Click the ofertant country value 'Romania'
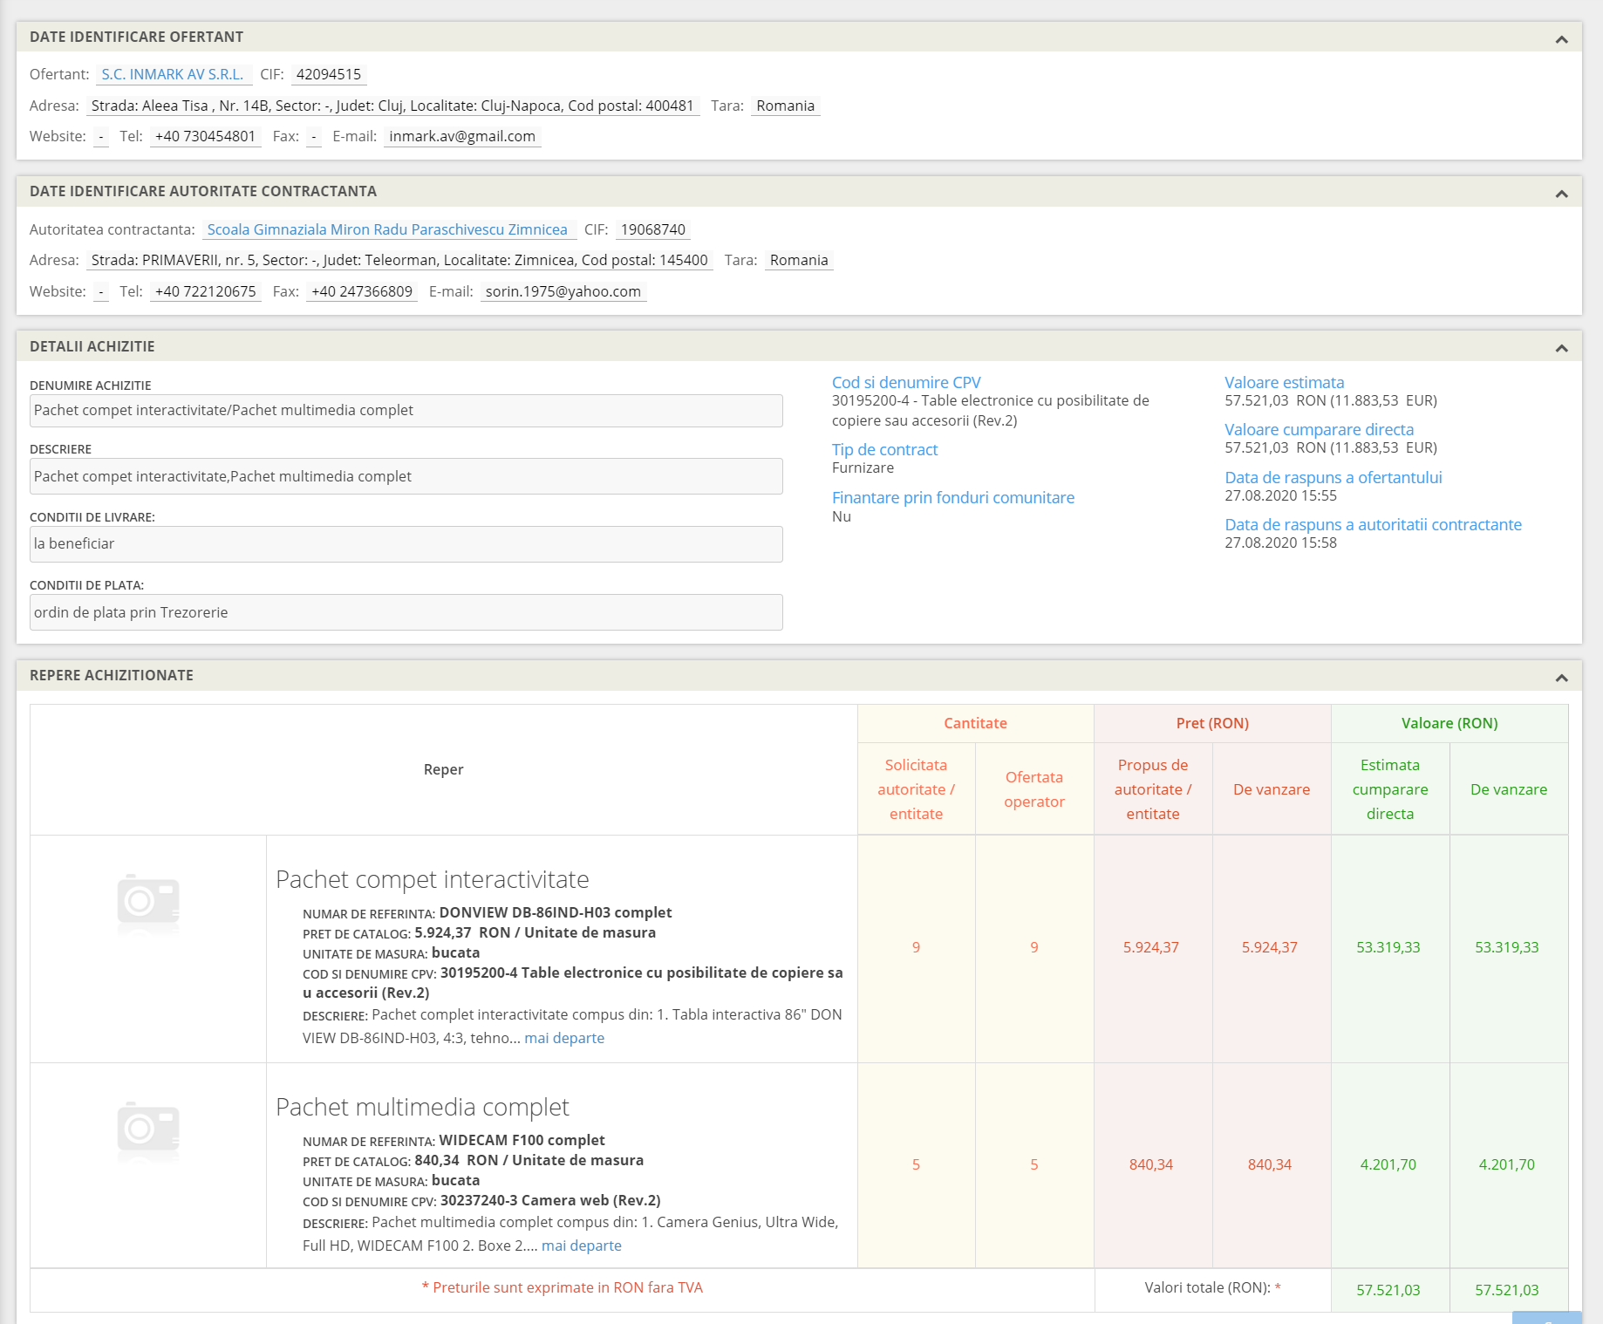 (x=785, y=106)
